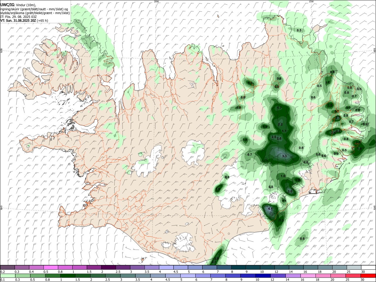Click the '20W' longitude label
The width and height of the screenshot is (376, 282).
pos(156,1)
